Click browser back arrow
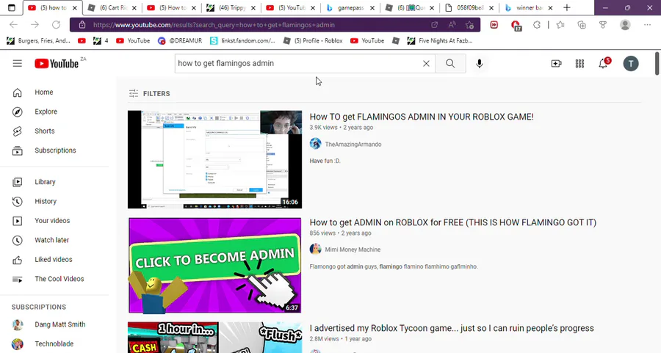This screenshot has width=661, height=353. coord(13,25)
